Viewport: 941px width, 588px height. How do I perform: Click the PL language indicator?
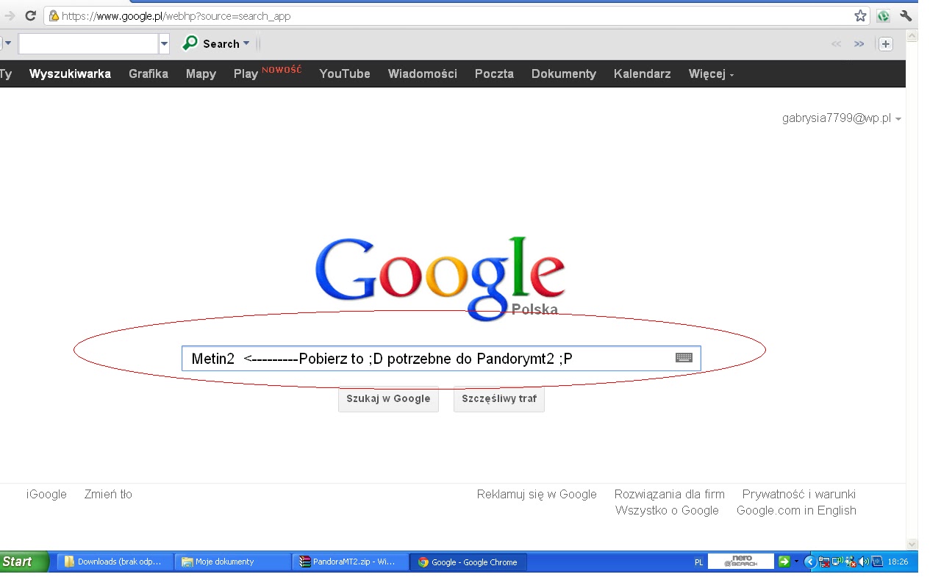pyautogui.click(x=698, y=562)
